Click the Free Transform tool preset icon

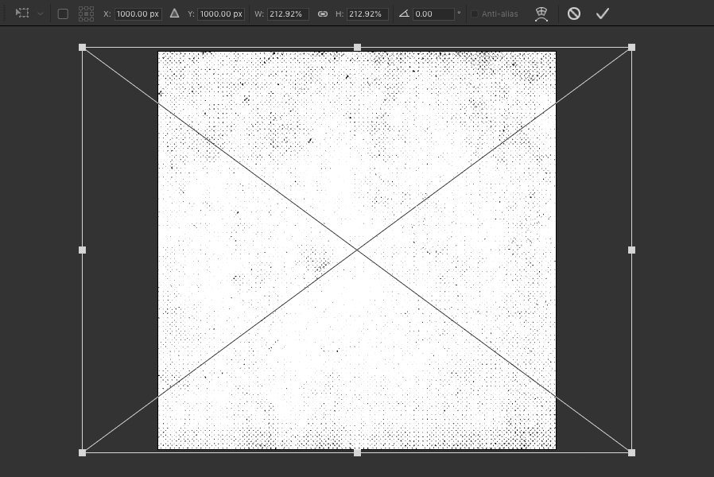(21, 14)
